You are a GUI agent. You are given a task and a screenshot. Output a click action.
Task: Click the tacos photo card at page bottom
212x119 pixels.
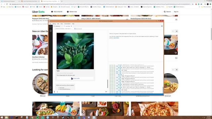(x=56, y=109)
